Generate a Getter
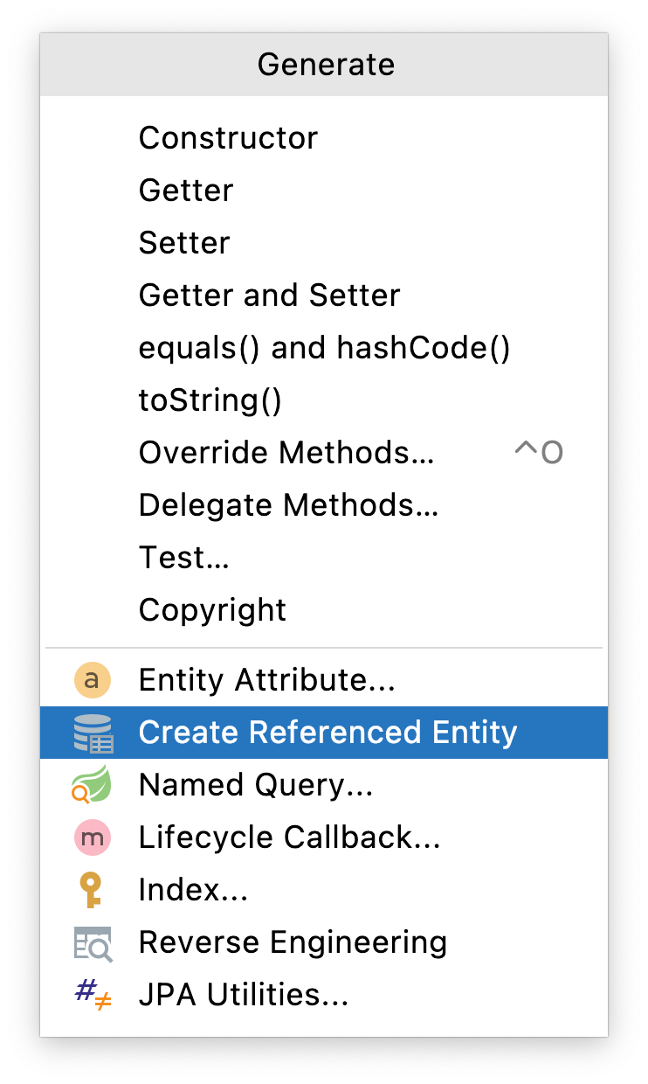This screenshot has width=648, height=1084. tap(186, 190)
